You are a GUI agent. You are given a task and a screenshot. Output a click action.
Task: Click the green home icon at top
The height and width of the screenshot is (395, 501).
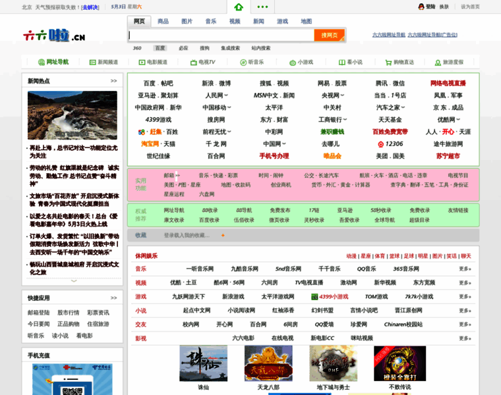click(x=239, y=7)
